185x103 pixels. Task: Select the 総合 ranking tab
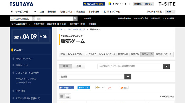pyautogui.click(x=63, y=54)
